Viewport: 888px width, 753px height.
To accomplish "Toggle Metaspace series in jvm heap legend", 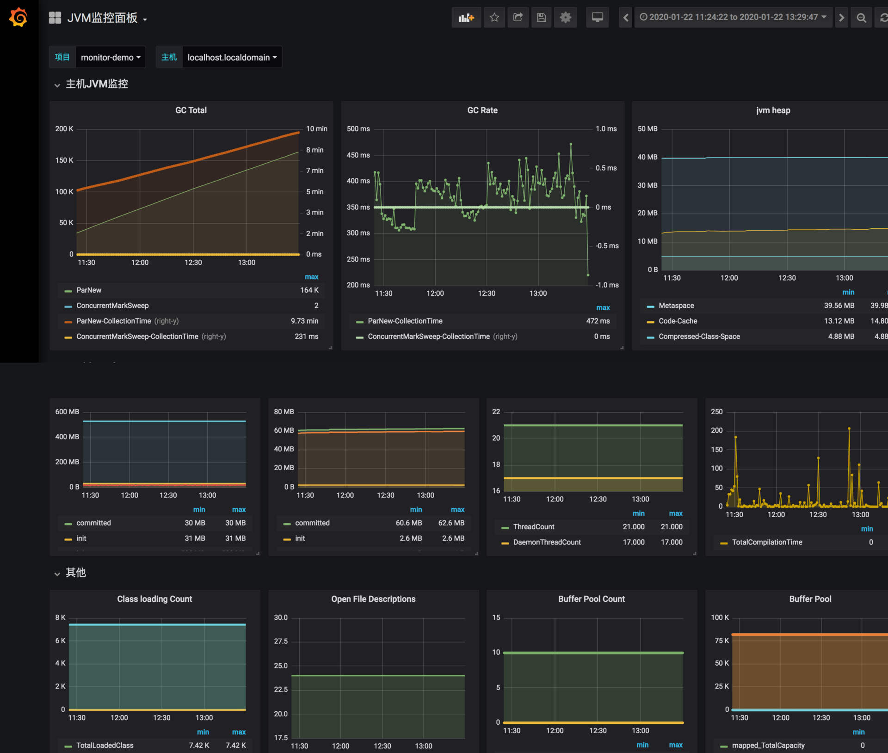I will tap(676, 306).
